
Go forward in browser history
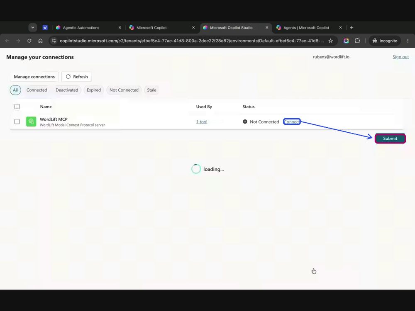(x=18, y=41)
